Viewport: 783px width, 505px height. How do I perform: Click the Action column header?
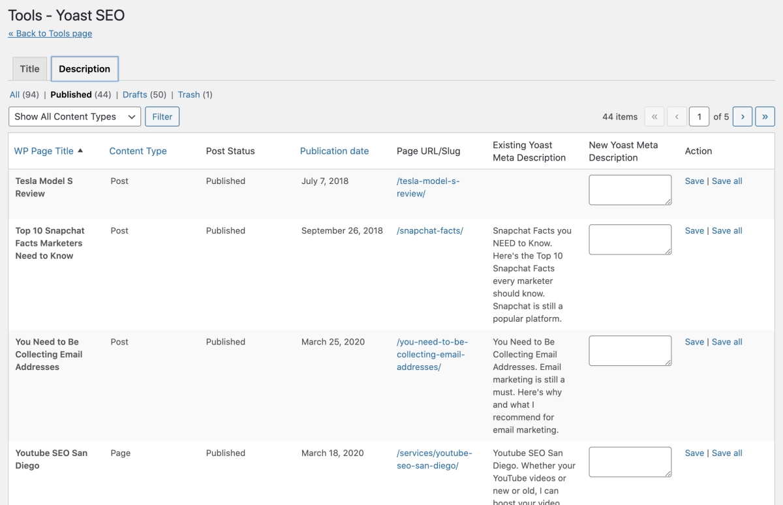coord(698,151)
